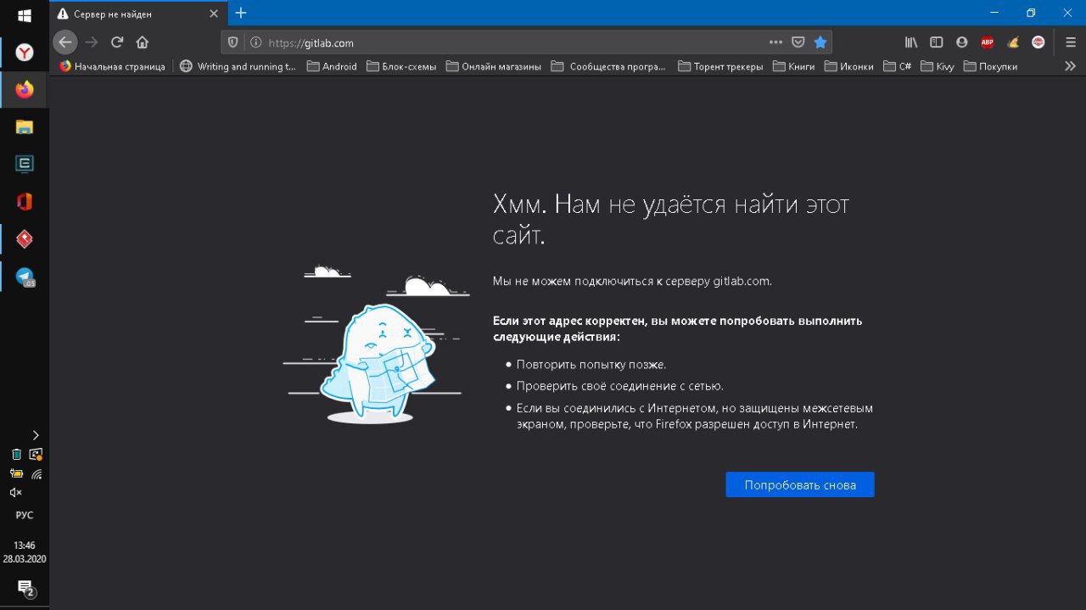Screen dimensions: 1086x610
Task: Switch to Firefox in the taskbar
Action: tap(25, 90)
